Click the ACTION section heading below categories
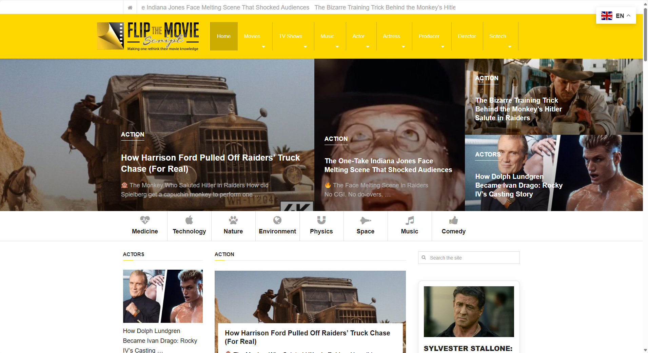 pos(224,254)
